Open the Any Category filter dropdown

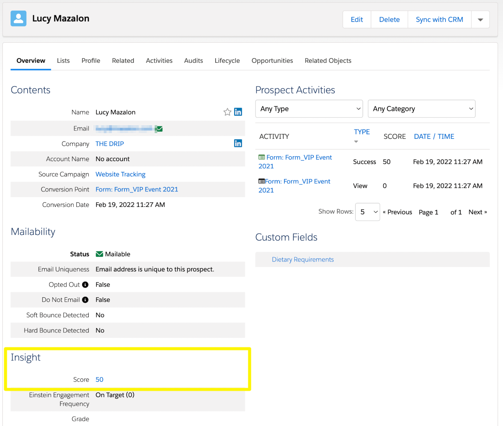pos(422,109)
